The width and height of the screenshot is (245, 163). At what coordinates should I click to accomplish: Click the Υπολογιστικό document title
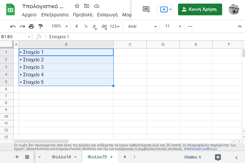pos(43,6)
